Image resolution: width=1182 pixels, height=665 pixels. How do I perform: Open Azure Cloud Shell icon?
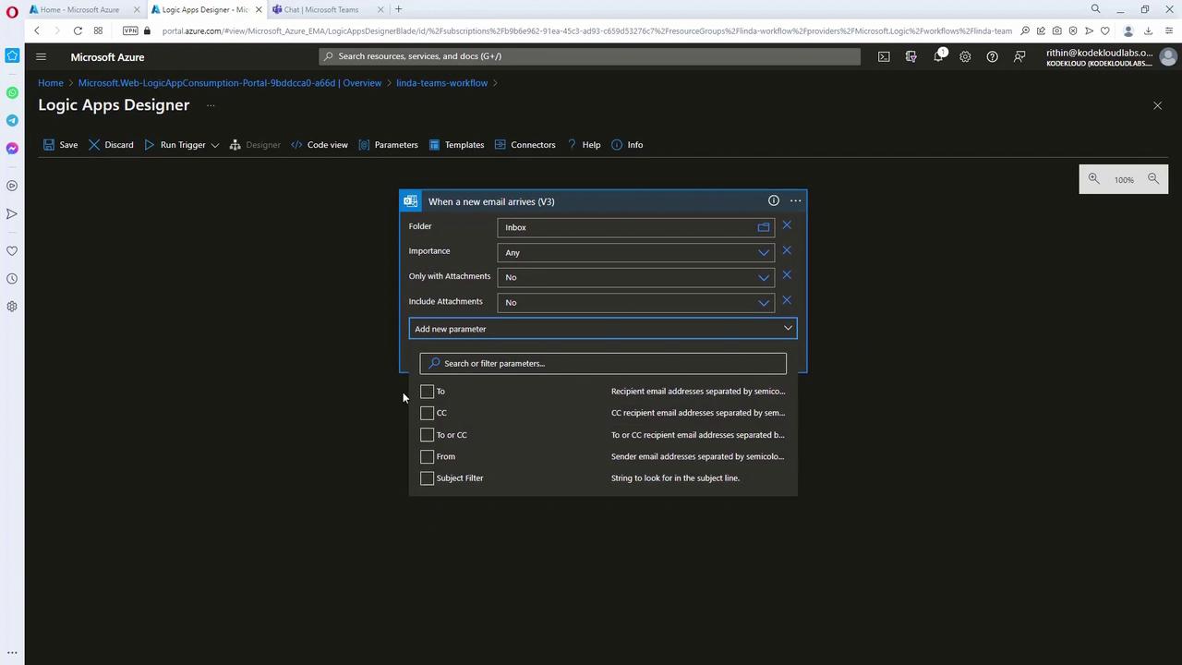coord(884,56)
